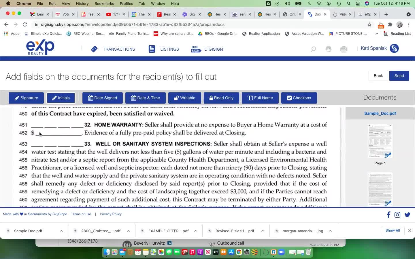
Task: Open the Chrome History menu
Action: (82, 3)
